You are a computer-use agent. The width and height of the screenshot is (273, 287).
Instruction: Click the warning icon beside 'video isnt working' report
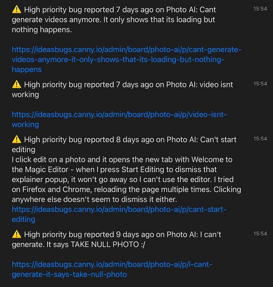[x=16, y=84]
